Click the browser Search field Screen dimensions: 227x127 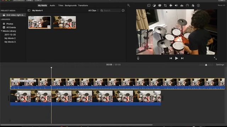110,11
